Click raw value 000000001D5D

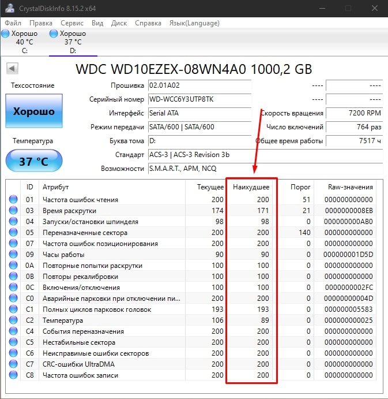click(348, 255)
